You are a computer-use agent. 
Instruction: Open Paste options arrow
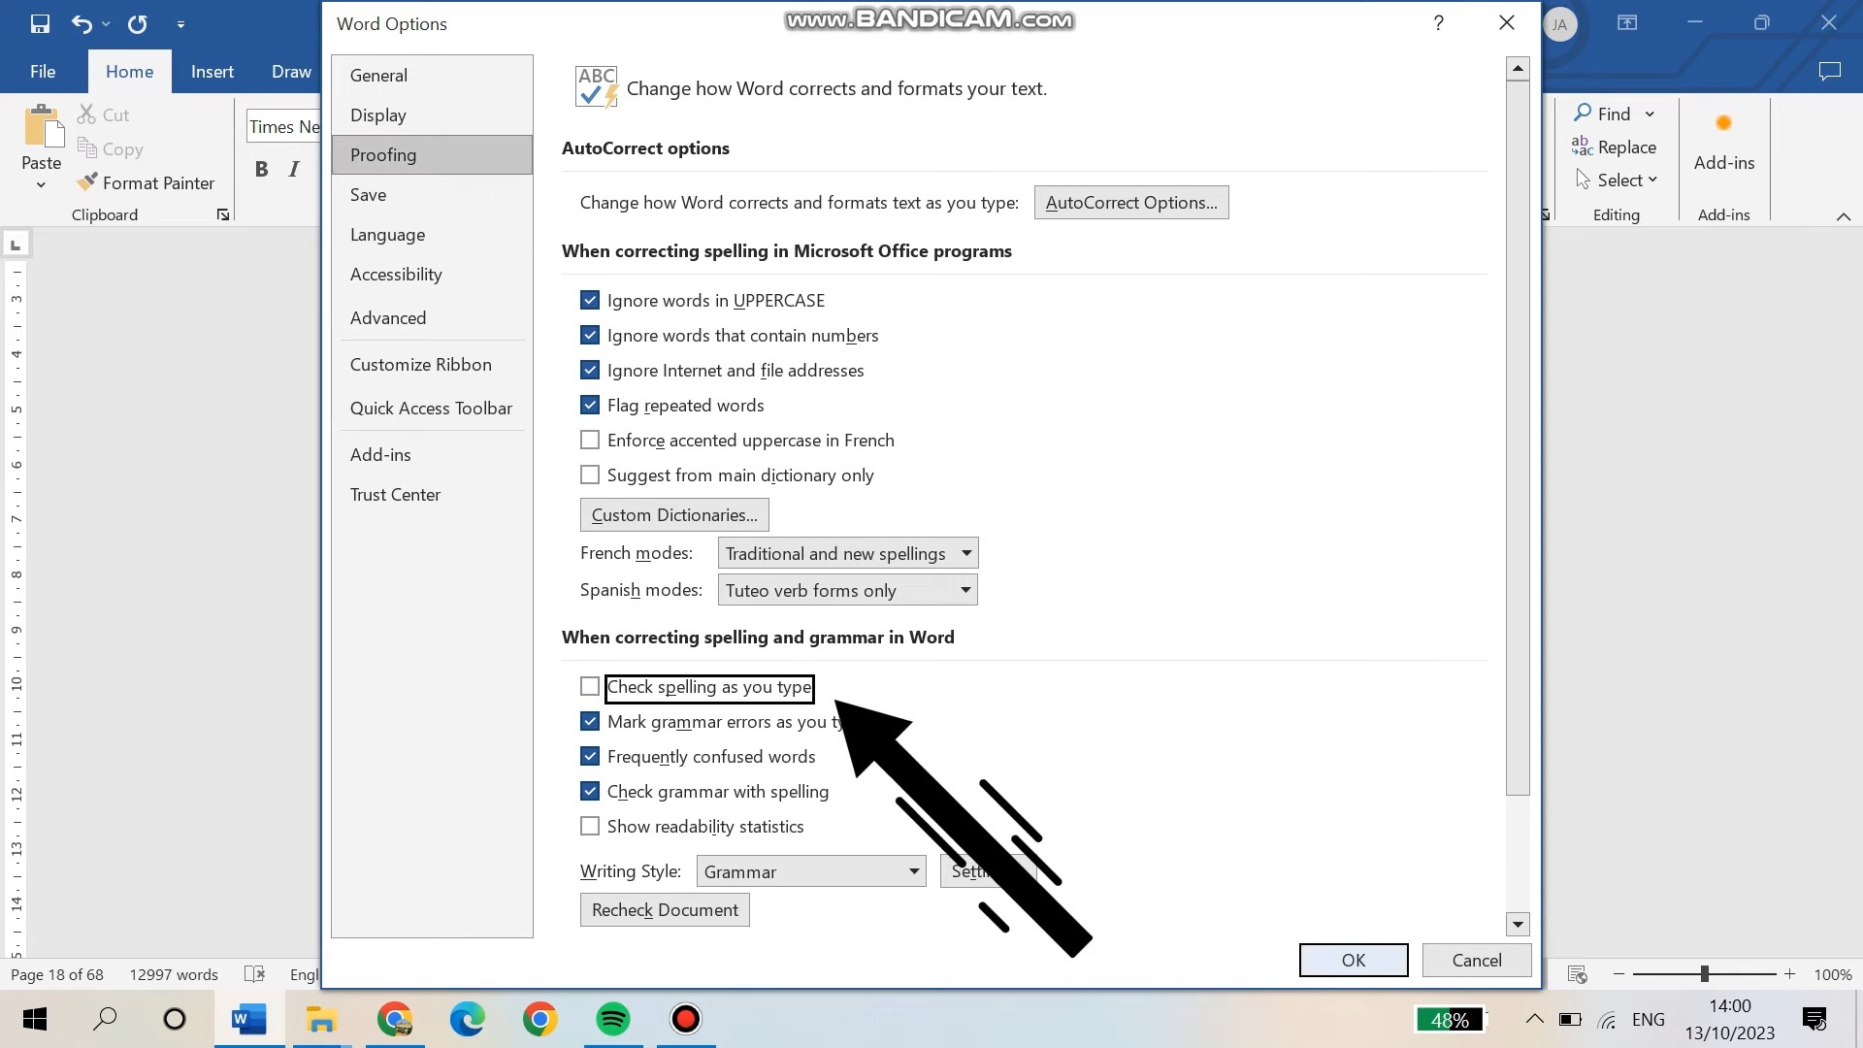[41, 184]
